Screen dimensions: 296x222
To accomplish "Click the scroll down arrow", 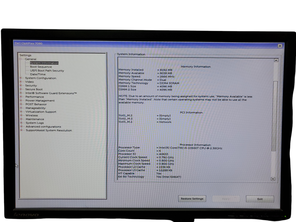I will (273, 179).
